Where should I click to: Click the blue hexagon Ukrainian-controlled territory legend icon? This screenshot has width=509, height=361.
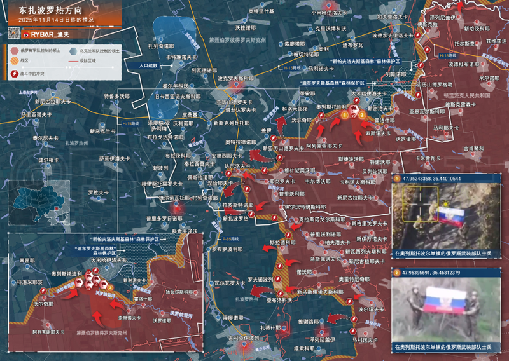pyautogui.click(x=73, y=50)
